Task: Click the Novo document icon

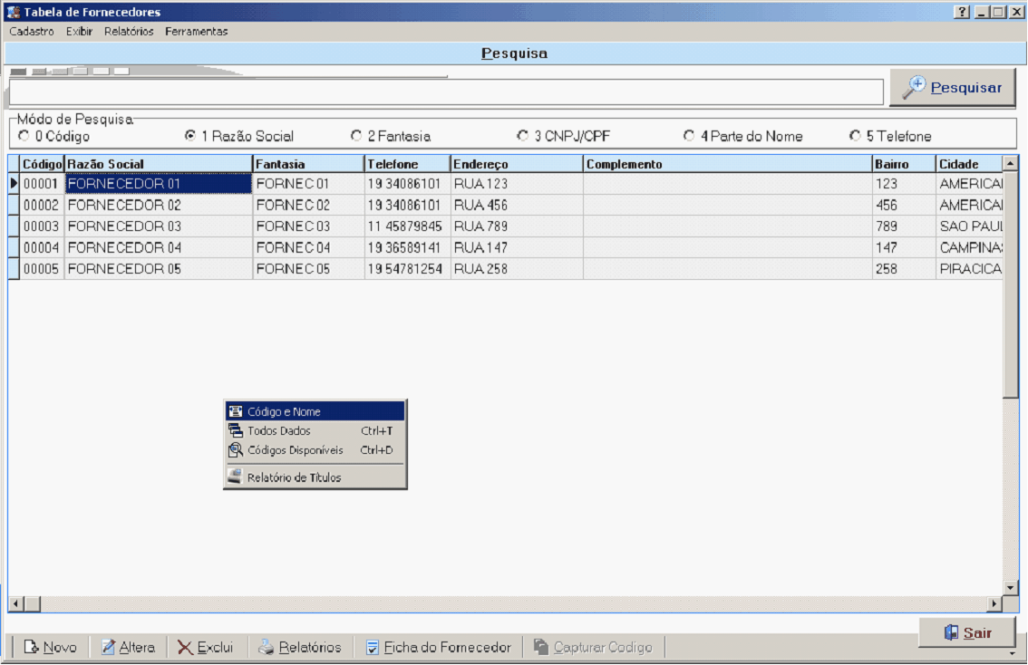Action: 31,647
